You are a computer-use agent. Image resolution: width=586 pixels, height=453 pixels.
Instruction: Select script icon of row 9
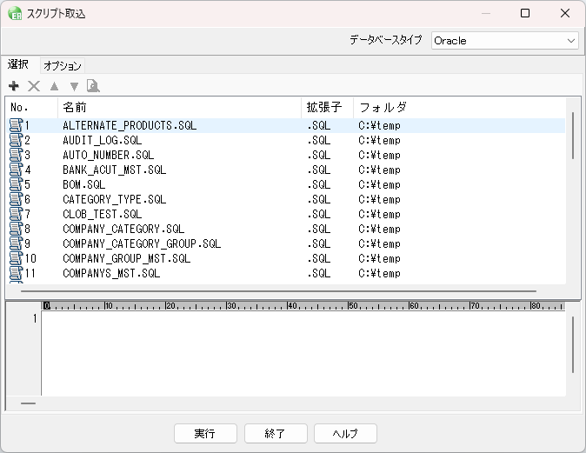tap(16, 243)
